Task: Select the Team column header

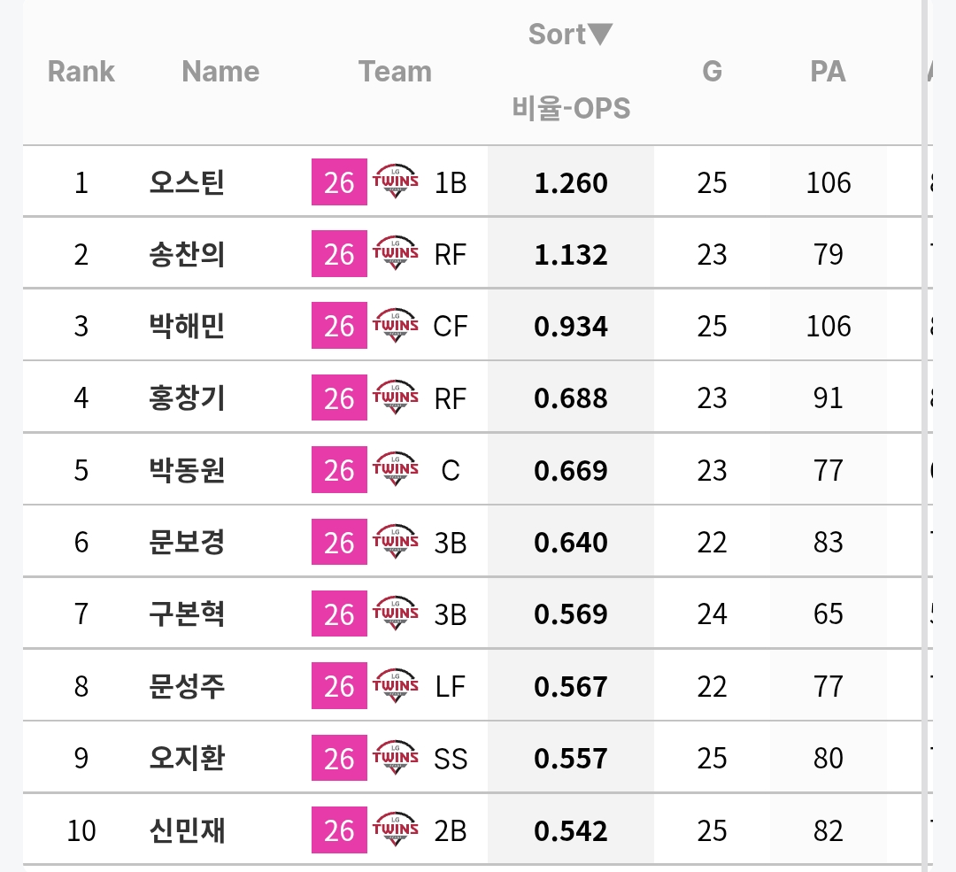Action: click(395, 72)
